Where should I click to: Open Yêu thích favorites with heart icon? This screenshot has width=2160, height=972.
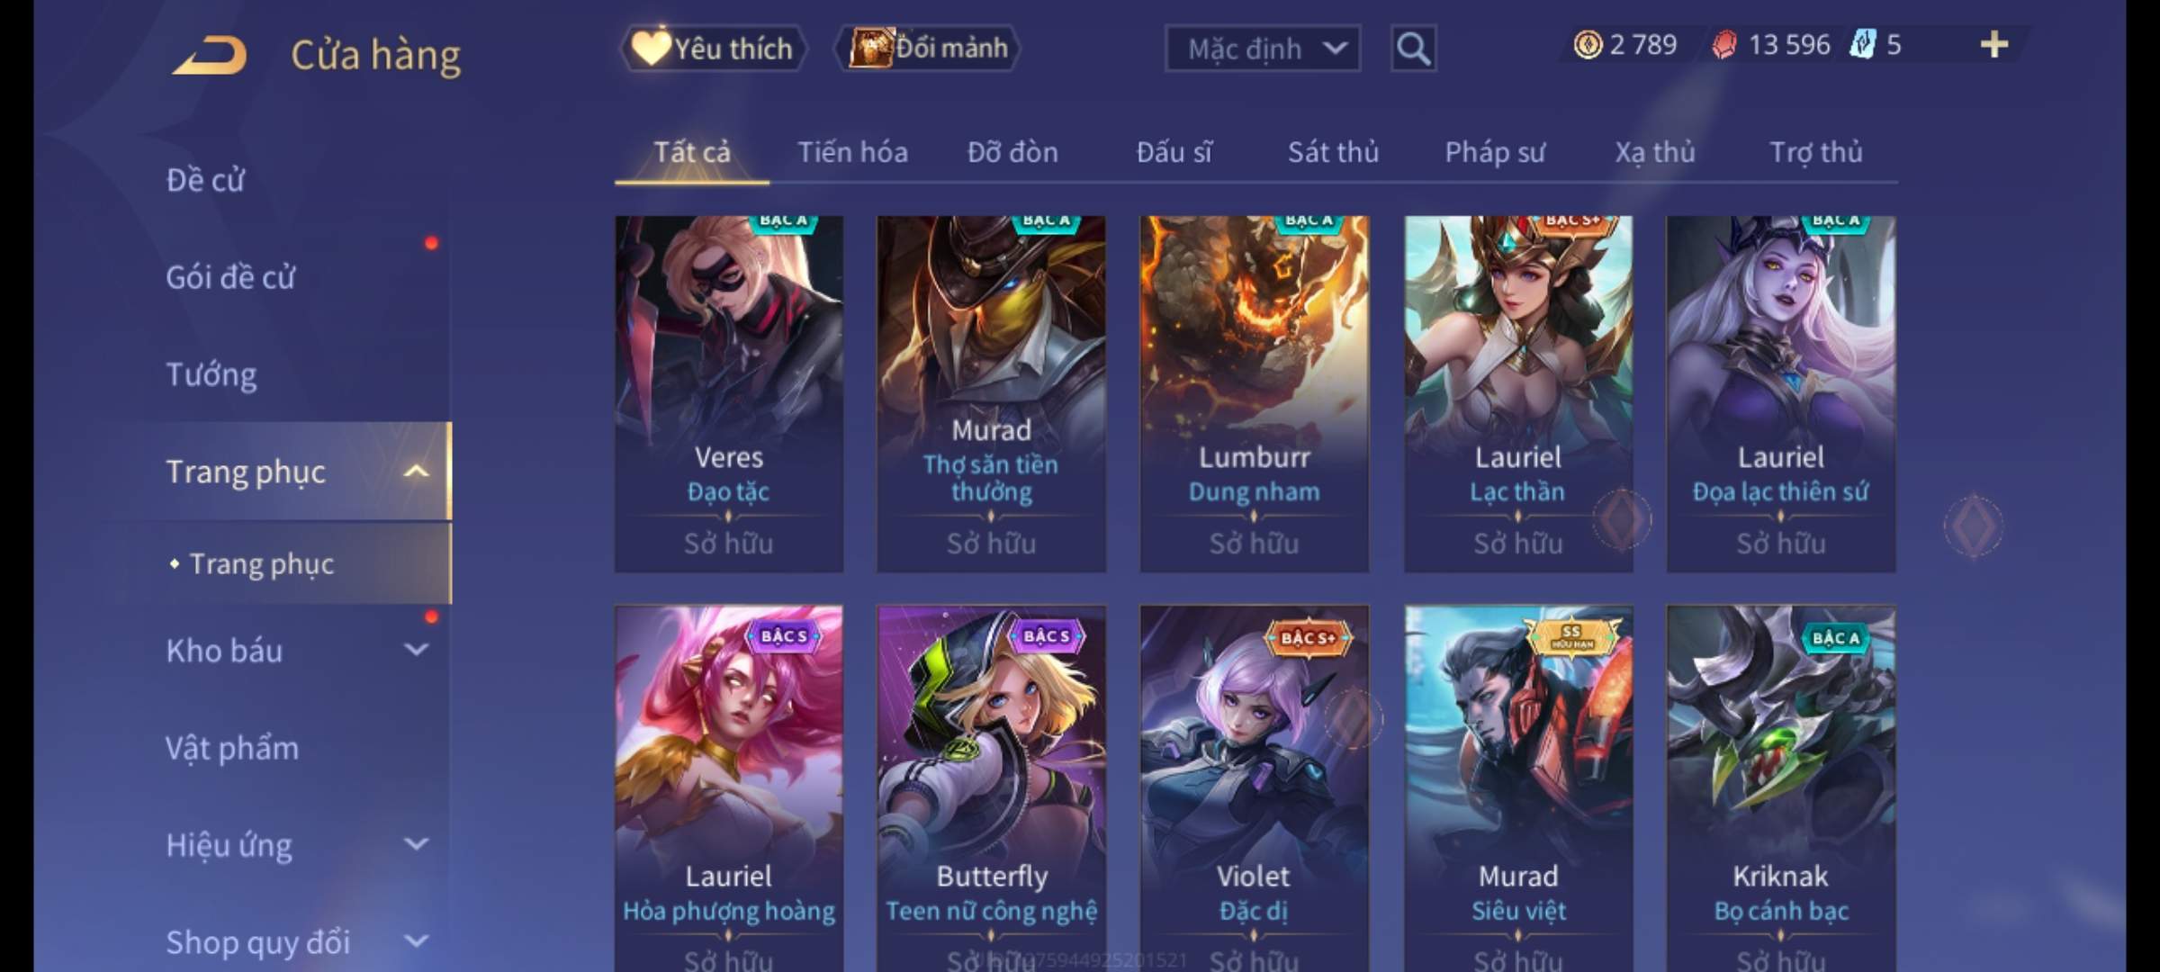click(x=713, y=48)
